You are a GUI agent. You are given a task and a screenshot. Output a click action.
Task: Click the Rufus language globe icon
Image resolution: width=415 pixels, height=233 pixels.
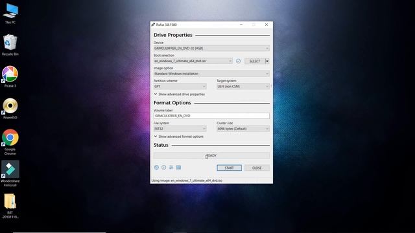tap(156, 168)
